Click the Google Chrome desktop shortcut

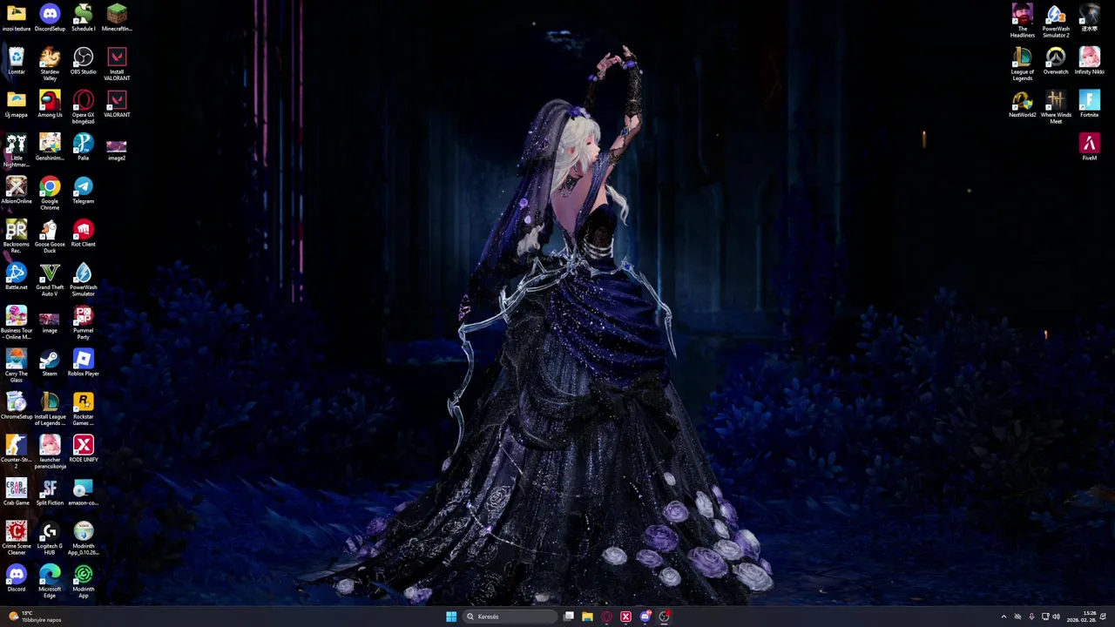[50, 193]
